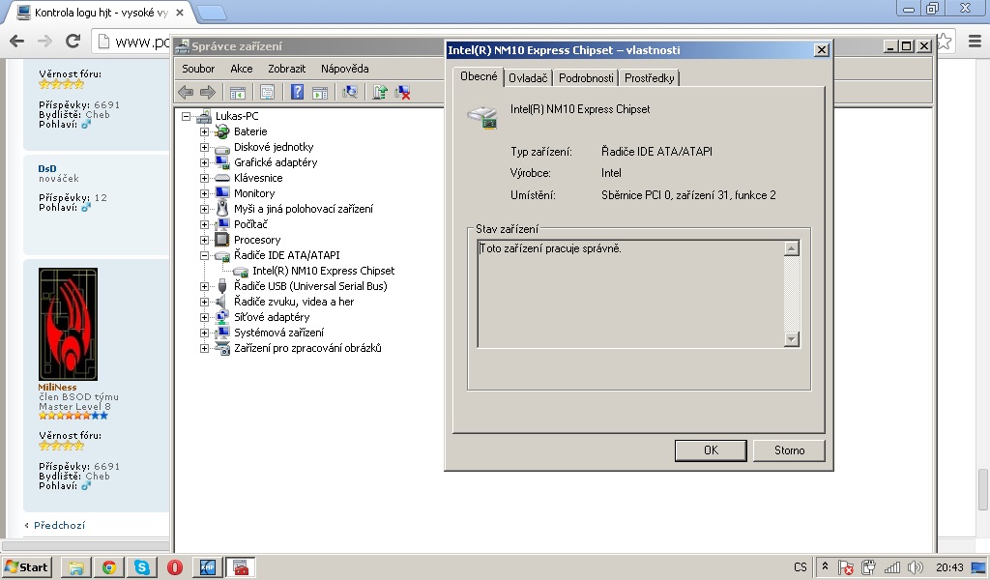Expand the Monitory node

tap(204, 193)
